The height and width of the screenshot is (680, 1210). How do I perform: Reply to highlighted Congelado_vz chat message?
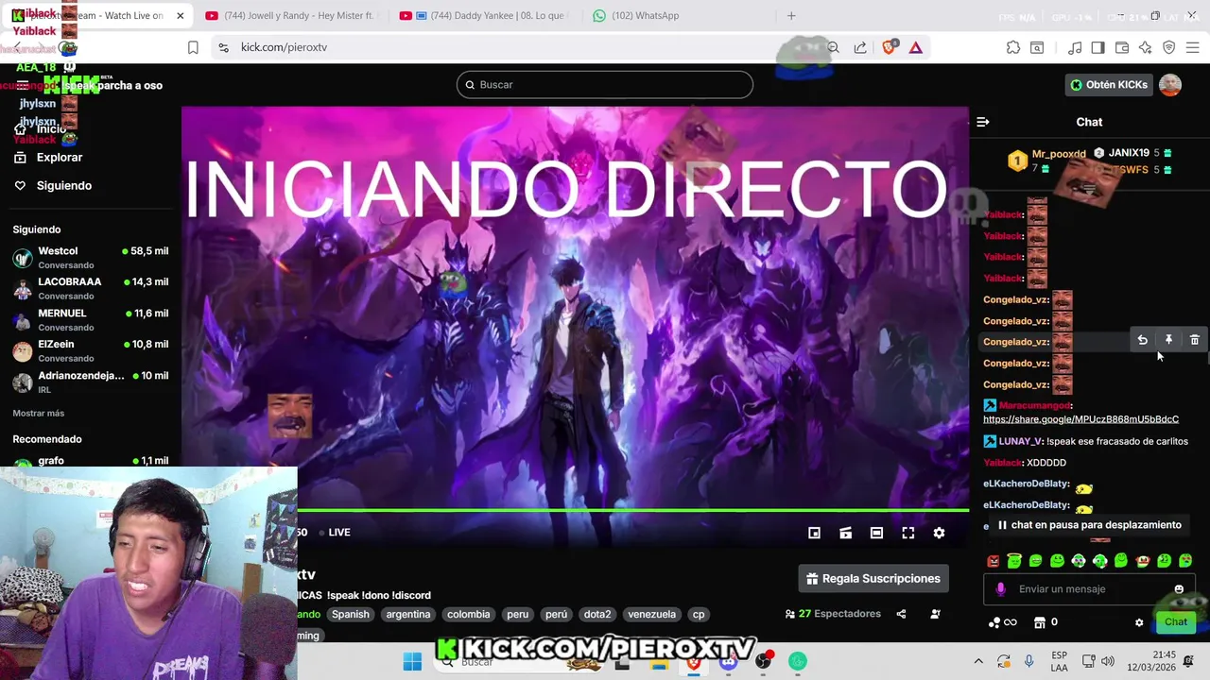1142,340
